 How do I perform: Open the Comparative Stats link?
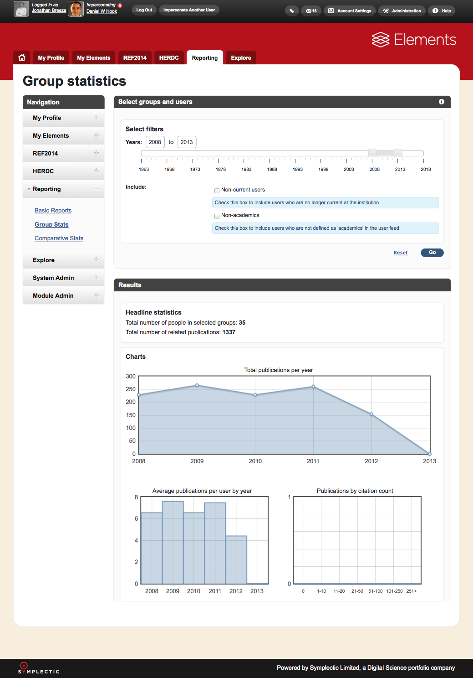[x=59, y=238]
